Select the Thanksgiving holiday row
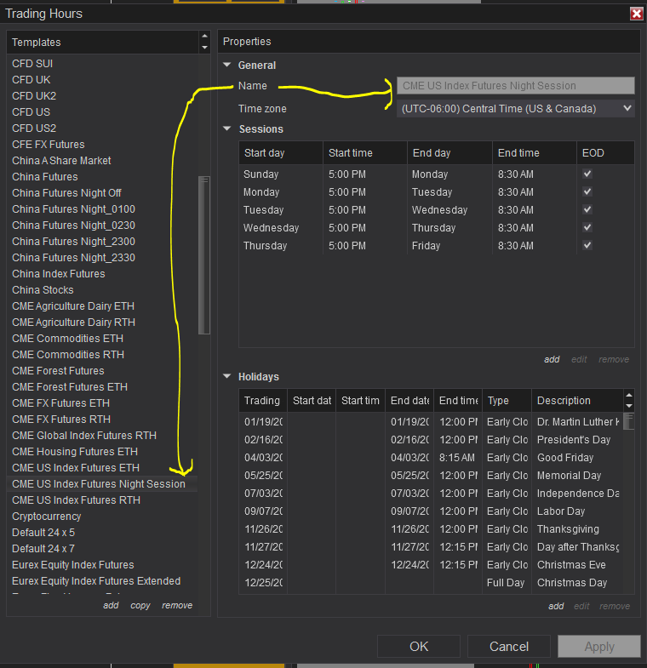Screen dimensions: 647x668 click(431, 529)
